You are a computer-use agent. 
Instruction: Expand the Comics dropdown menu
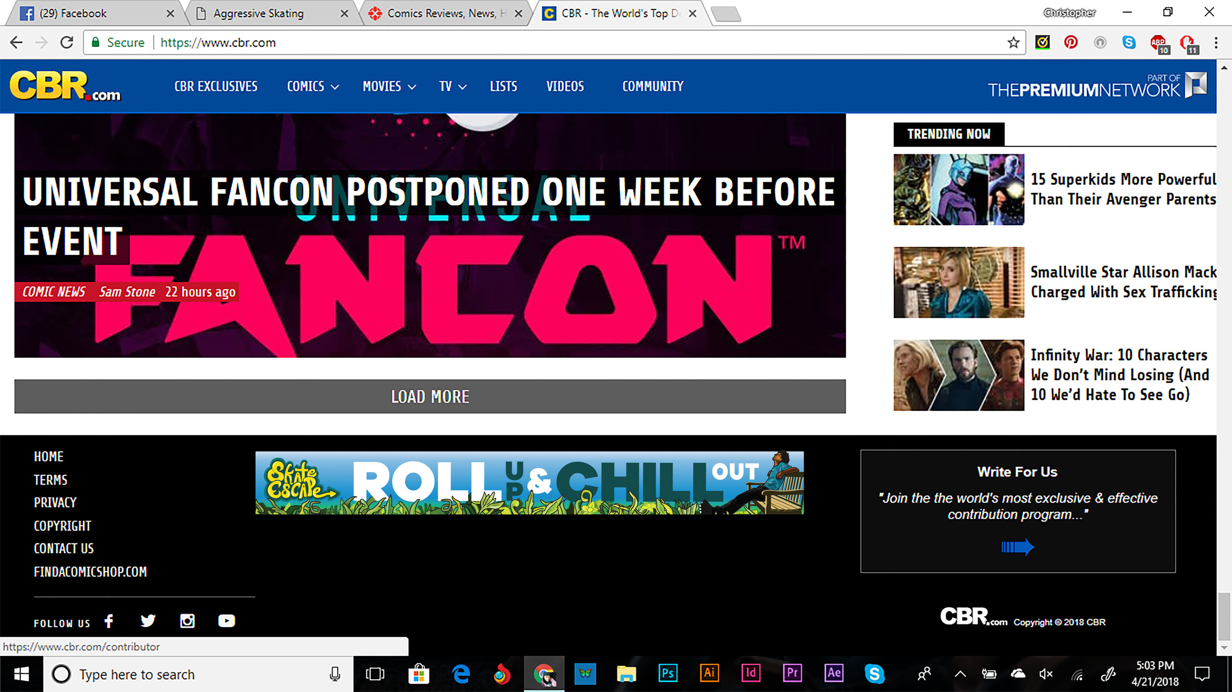[313, 87]
